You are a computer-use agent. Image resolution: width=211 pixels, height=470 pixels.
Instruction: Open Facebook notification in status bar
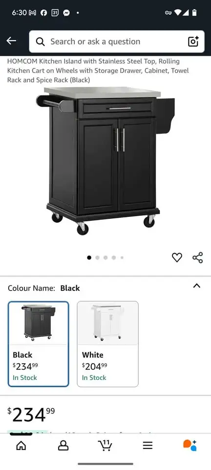(x=43, y=13)
